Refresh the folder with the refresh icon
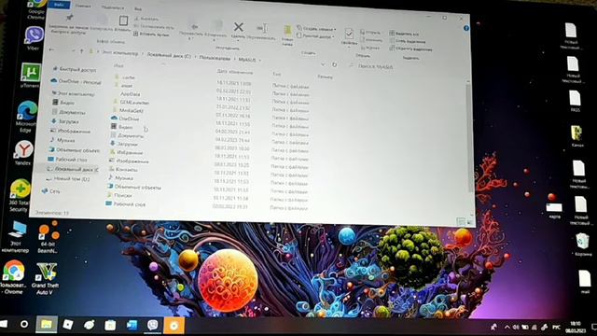This screenshot has height=336, width=597. [334, 64]
